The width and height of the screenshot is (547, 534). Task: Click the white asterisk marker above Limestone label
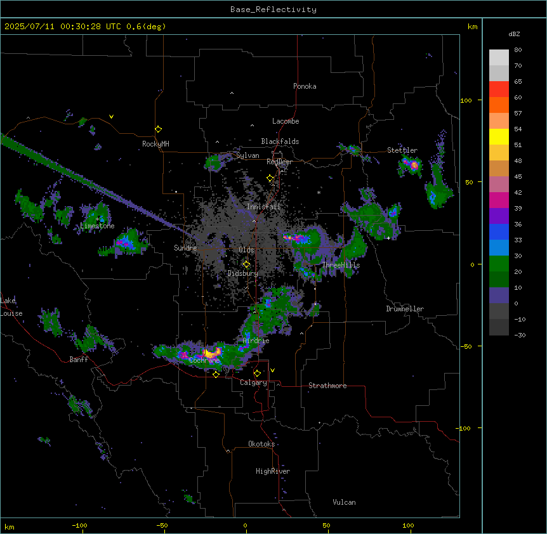[97, 219]
